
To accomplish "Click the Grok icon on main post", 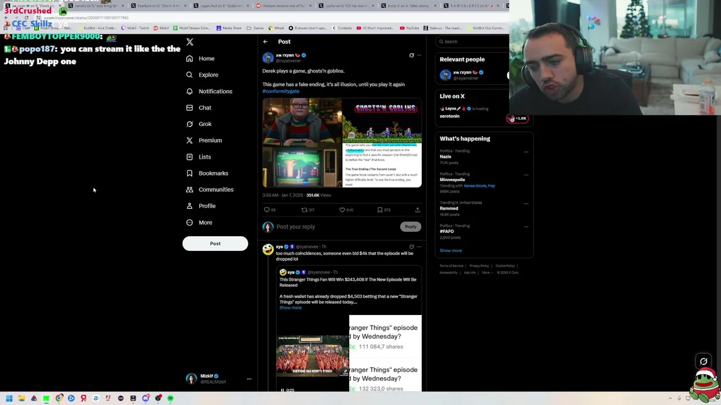I will (x=411, y=55).
